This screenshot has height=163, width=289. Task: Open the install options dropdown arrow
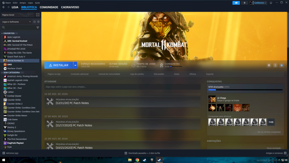coord(75,65)
